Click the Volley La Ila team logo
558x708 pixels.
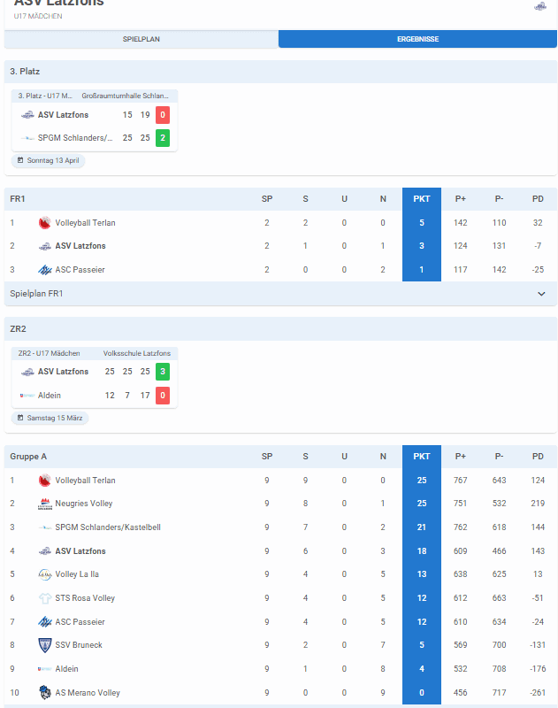click(x=44, y=574)
